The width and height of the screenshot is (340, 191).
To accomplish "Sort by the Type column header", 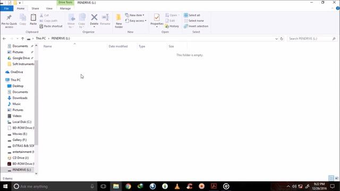I will point(142,46).
